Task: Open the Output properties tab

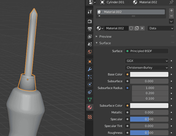Action: pyautogui.click(x=90, y=29)
